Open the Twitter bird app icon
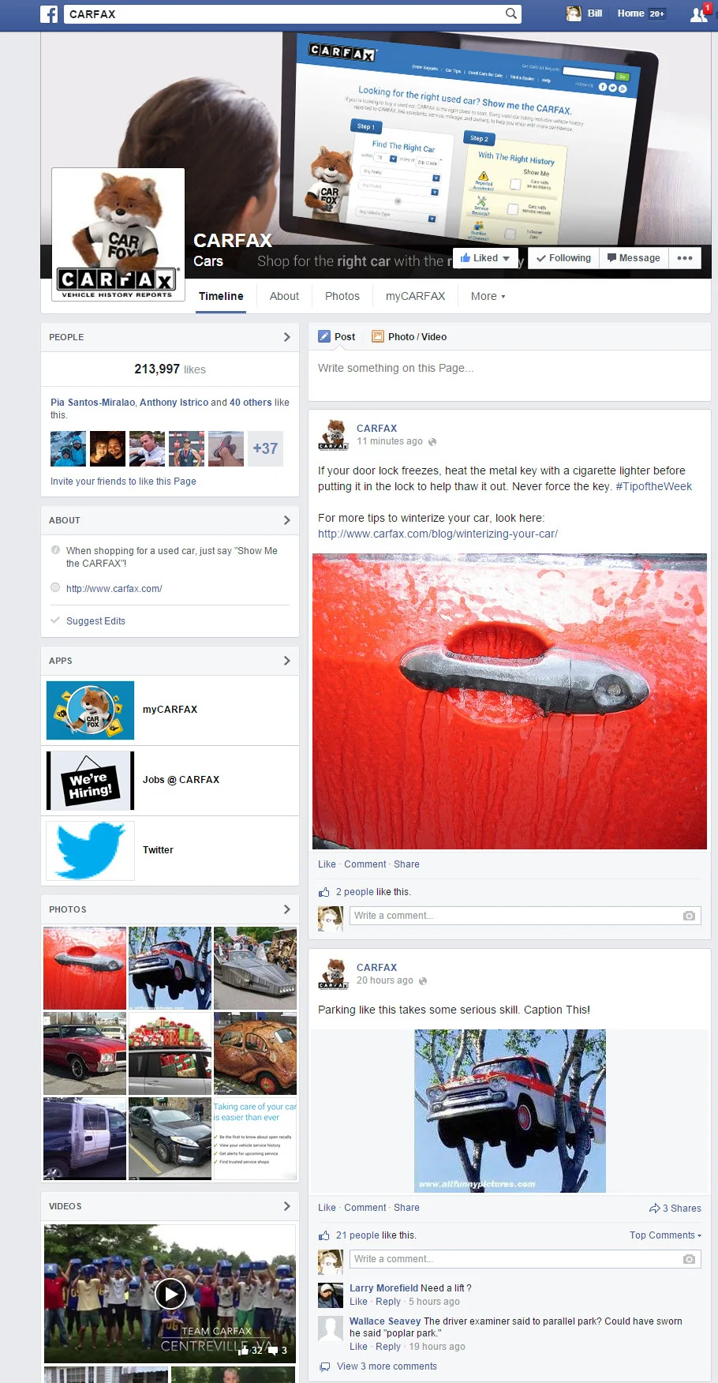718x1383 pixels. 90,851
